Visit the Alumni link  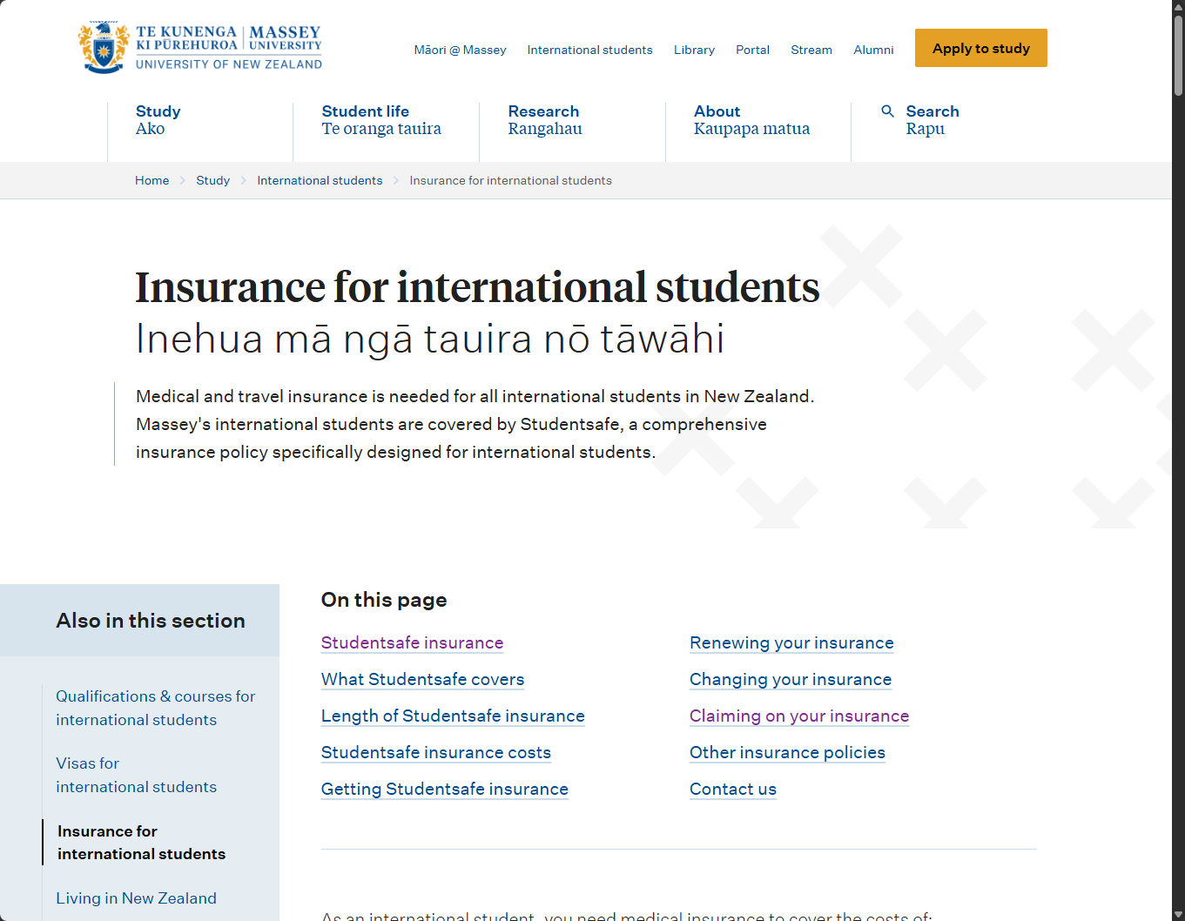pyautogui.click(x=873, y=50)
